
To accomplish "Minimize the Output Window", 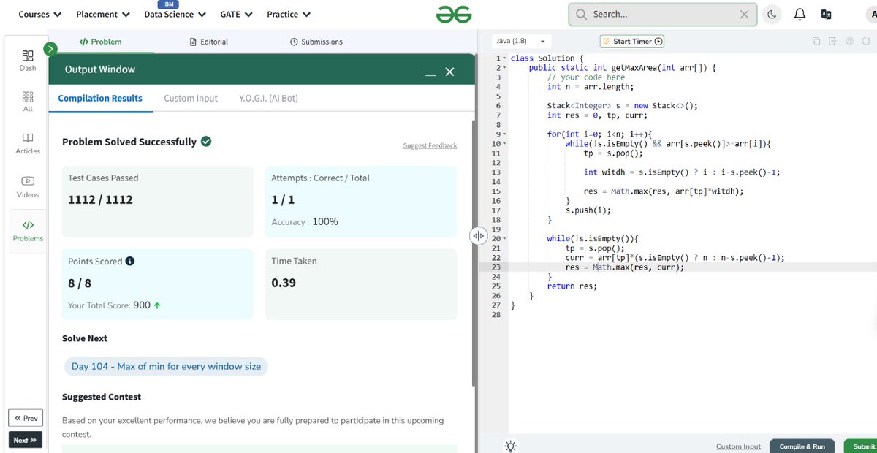I will tap(430, 73).
